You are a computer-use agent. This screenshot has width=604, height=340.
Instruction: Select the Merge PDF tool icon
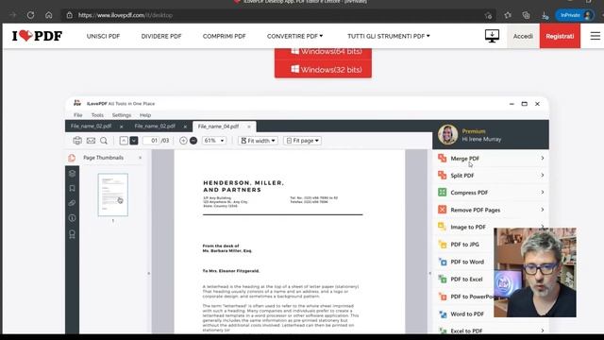(443, 158)
